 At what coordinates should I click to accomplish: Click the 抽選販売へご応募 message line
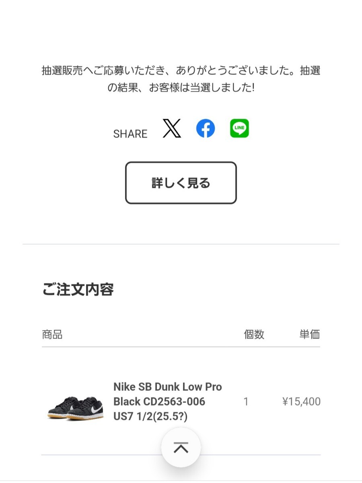tap(181, 71)
